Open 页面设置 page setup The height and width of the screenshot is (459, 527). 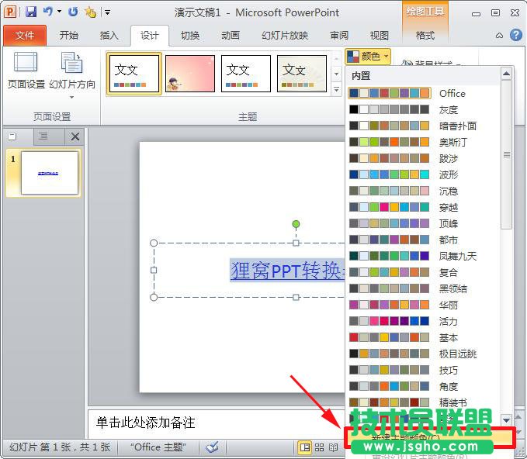pyautogui.click(x=26, y=71)
